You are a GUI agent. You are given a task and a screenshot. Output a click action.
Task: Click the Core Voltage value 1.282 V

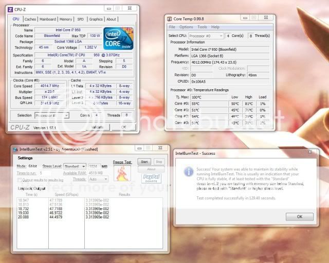tap(90, 48)
